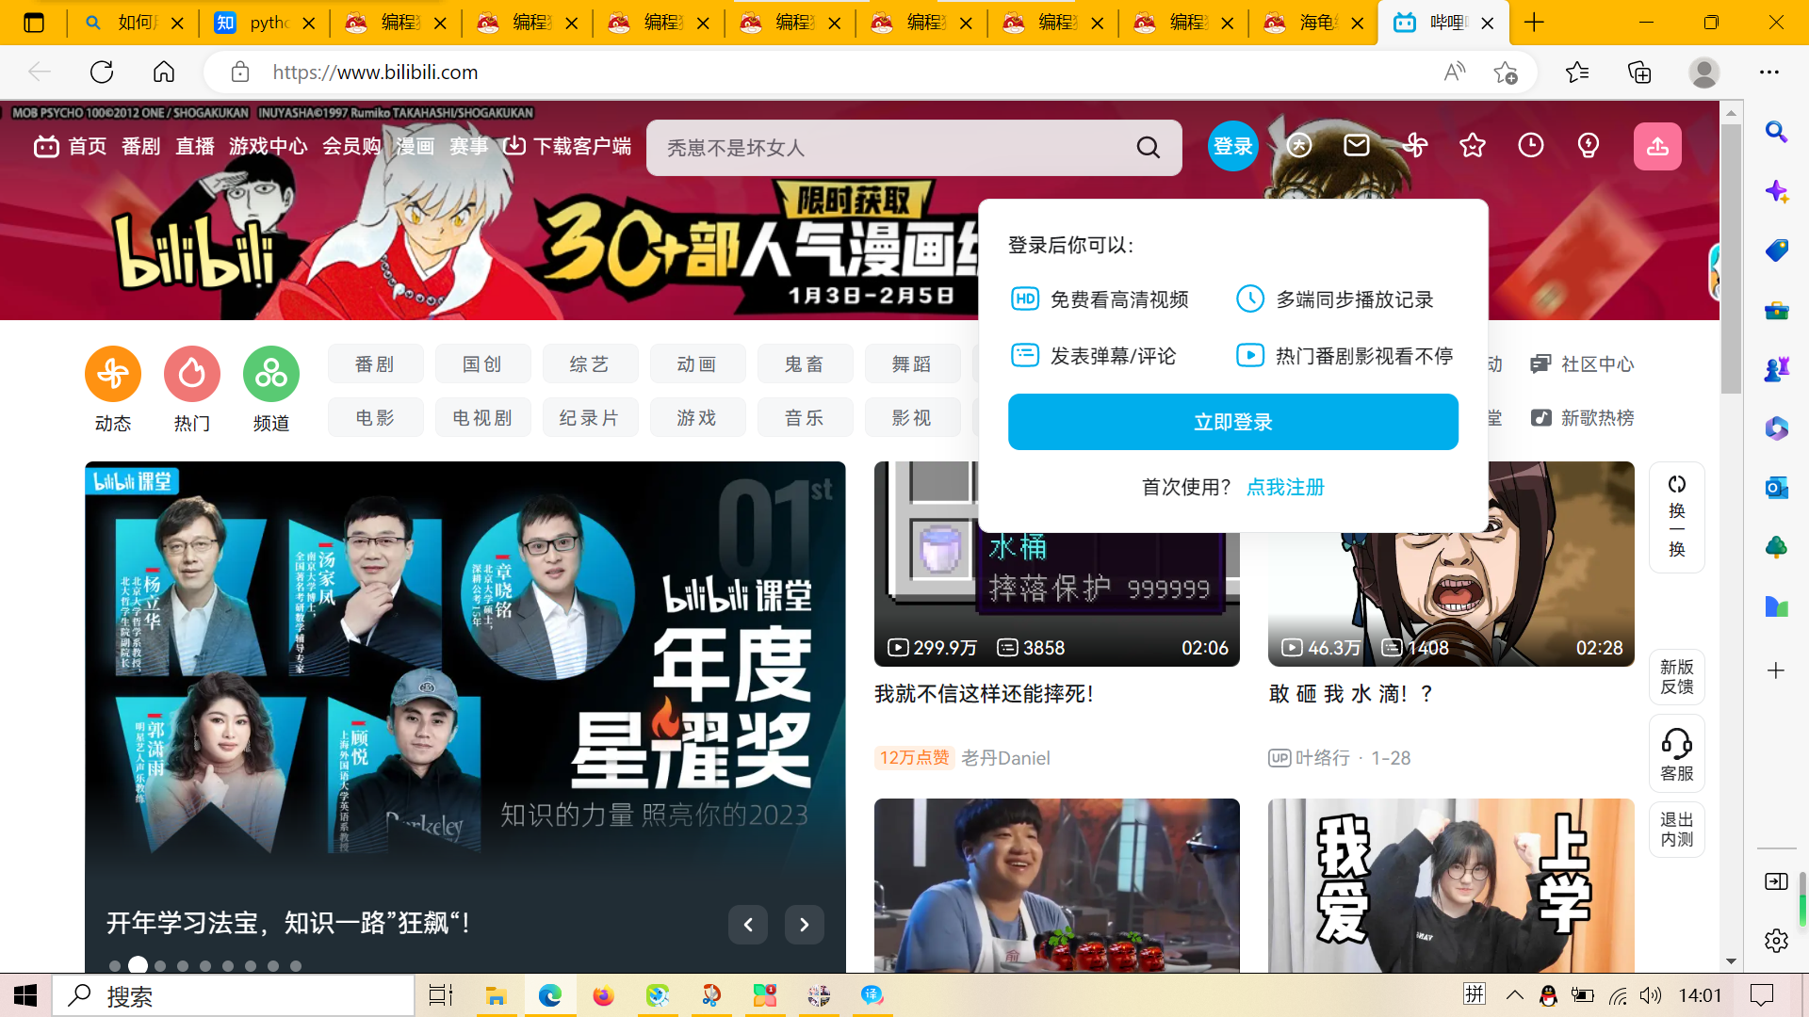Open 直播 in the top navigation
This screenshot has width=1809, height=1017.
[x=195, y=146]
